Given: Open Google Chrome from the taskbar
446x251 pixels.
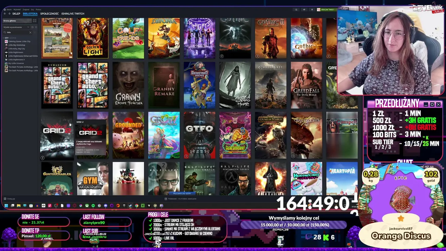Looking at the screenshot, I should [137, 206].
